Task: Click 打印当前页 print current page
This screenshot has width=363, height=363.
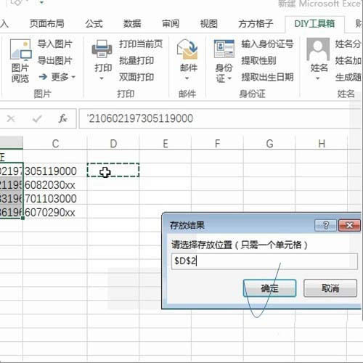Action: tap(141, 44)
